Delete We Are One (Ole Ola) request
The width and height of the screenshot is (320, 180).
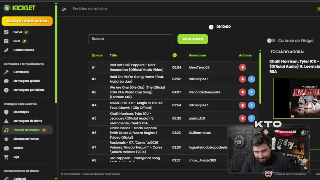(x=242, y=92)
